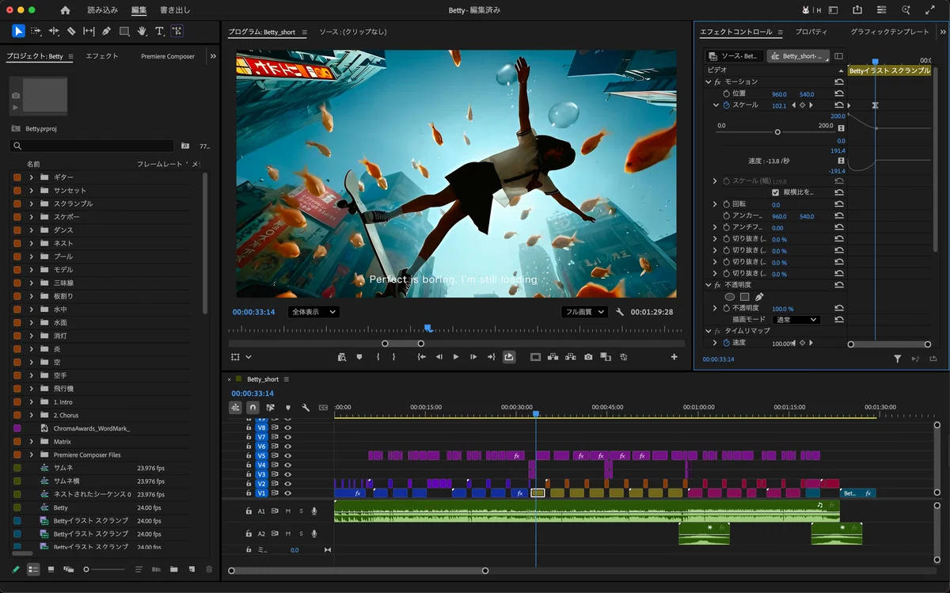Screen dimensions: 950x593
Task: Open the エフェクト panel tab
Action: [102, 56]
